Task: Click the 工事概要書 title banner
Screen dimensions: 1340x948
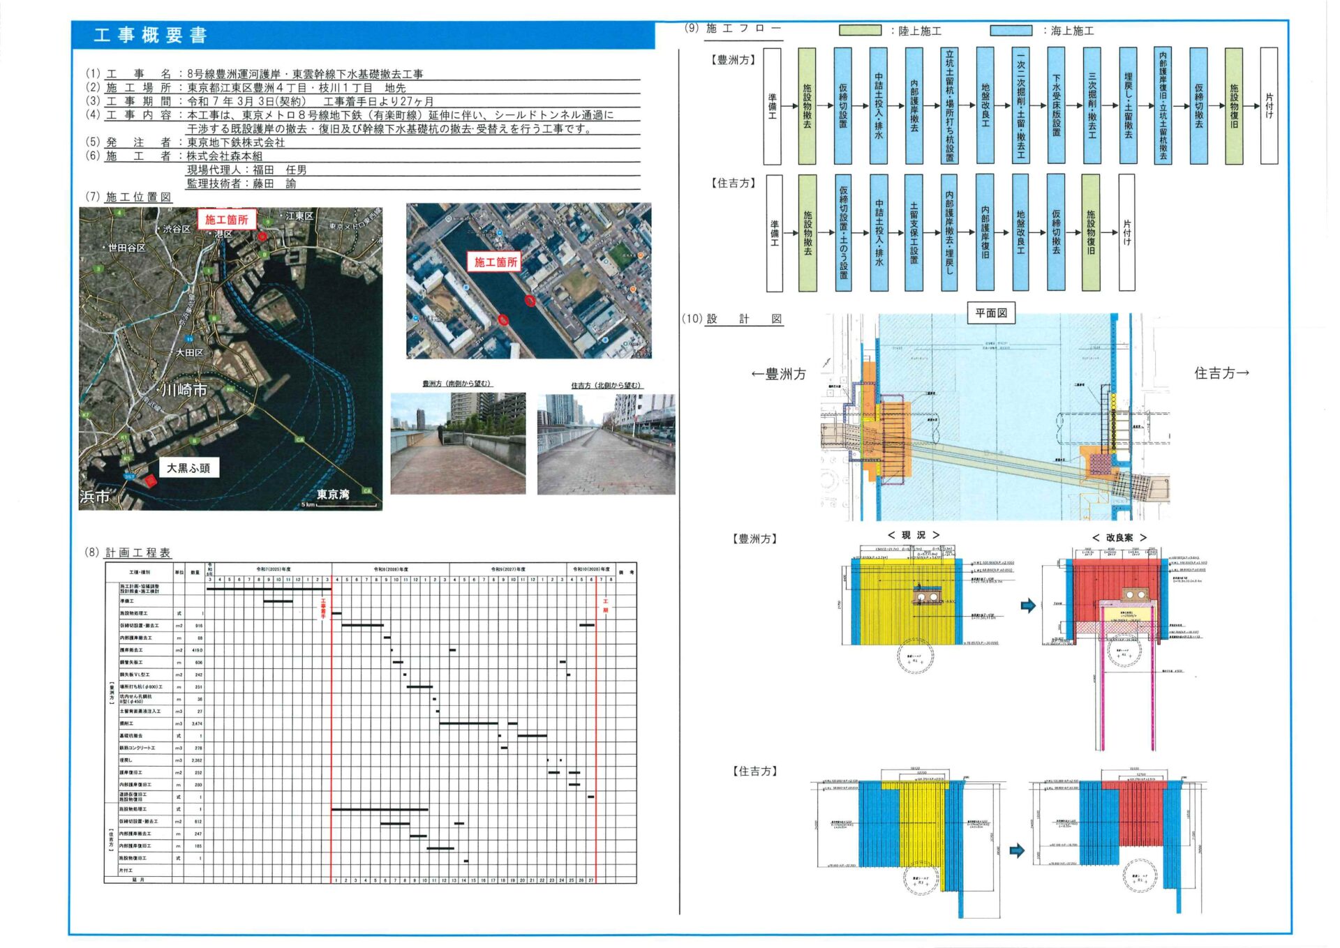Action: (x=363, y=35)
